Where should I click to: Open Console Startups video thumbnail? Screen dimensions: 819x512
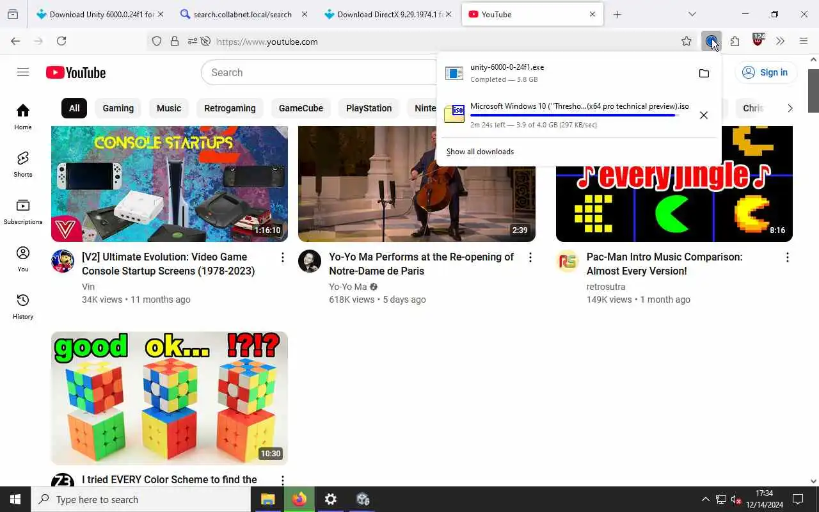click(x=170, y=184)
